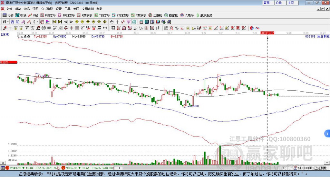The height and width of the screenshot is (177, 330).
Task: Open the P四方形 tool
Action: (48, 15)
